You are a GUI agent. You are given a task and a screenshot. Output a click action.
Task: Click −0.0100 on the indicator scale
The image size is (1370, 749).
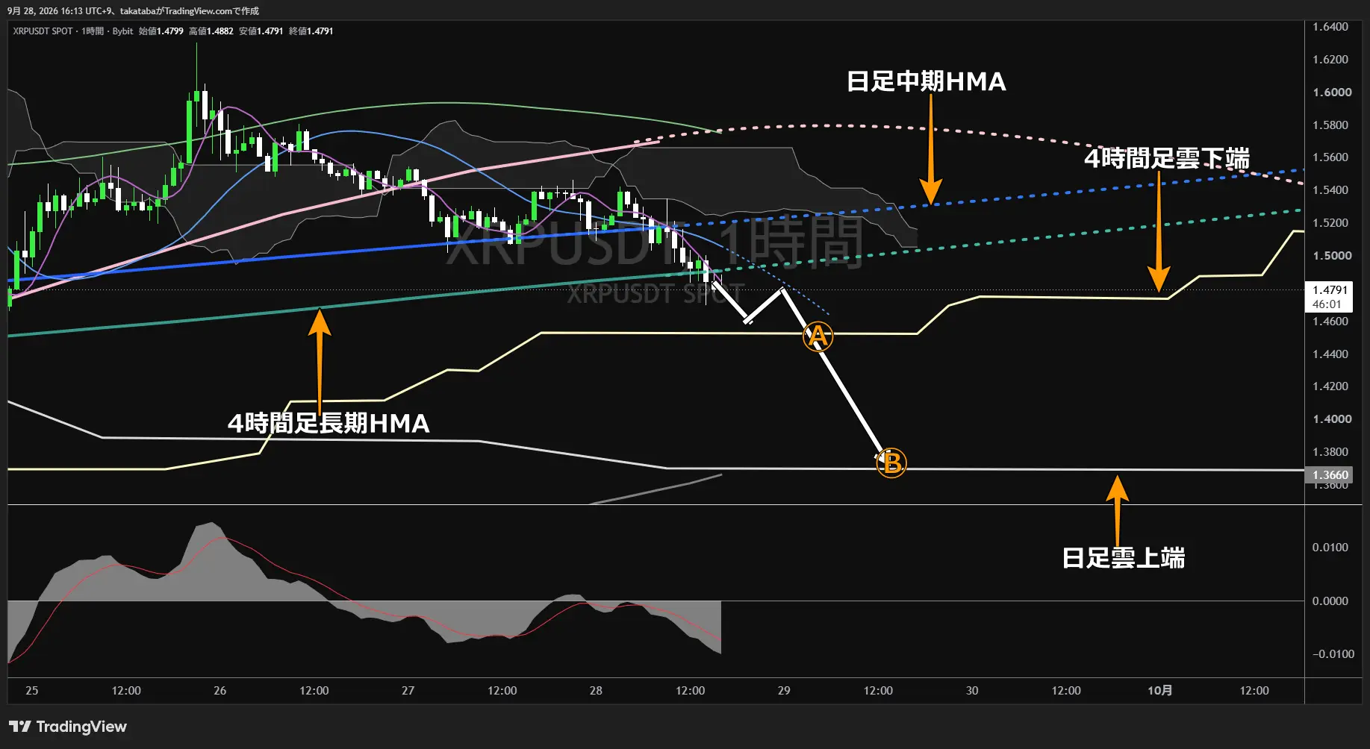1333,654
